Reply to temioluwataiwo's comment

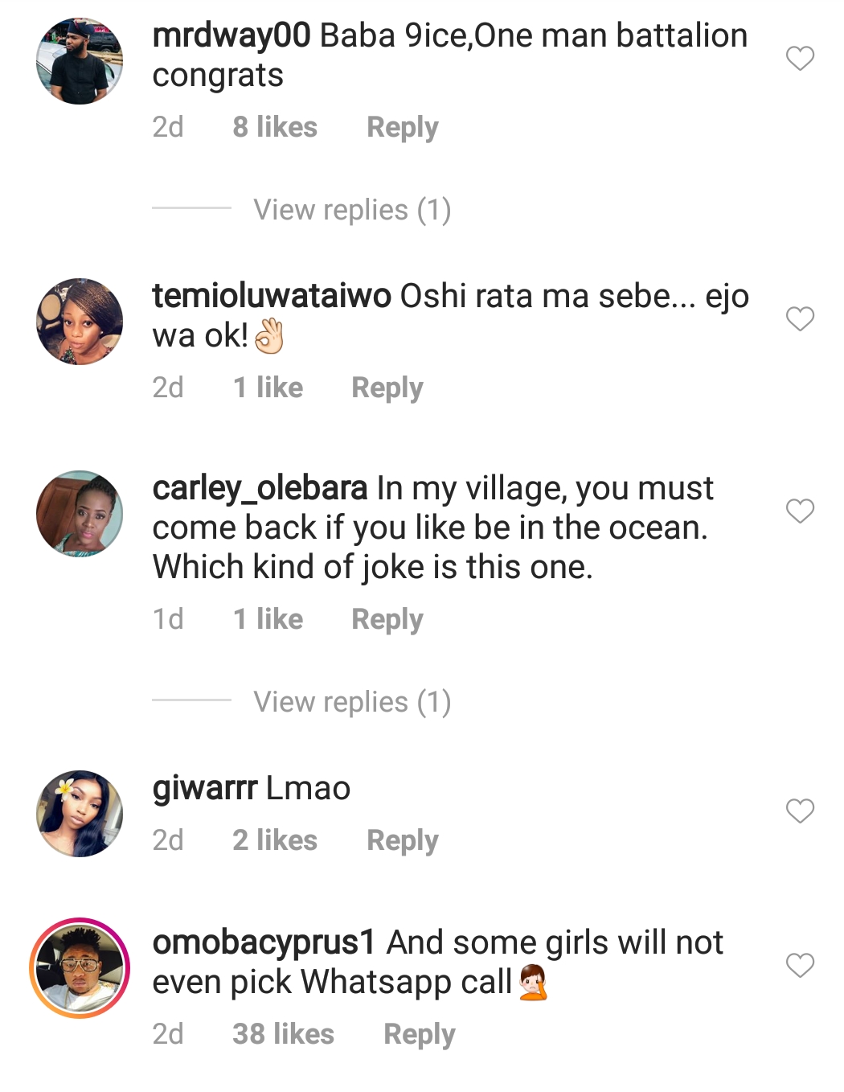(x=387, y=388)
